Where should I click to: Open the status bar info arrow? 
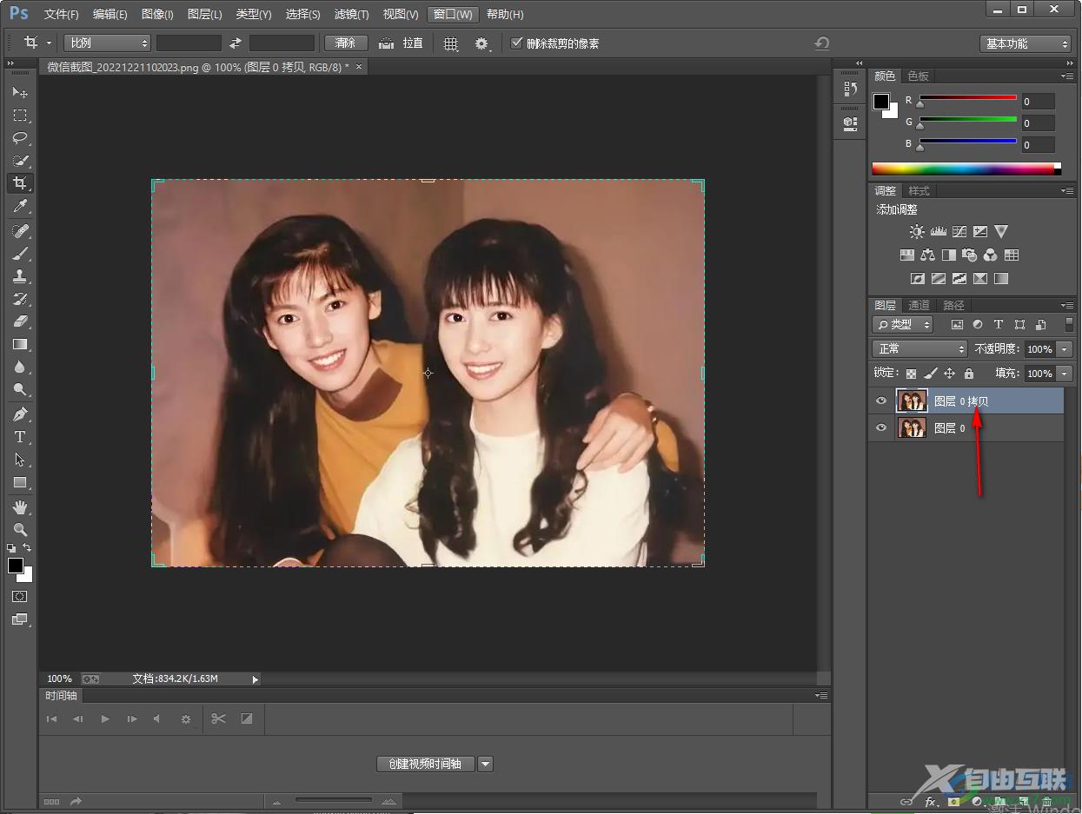(255, 678)
